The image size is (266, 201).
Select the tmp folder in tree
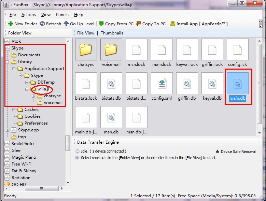coord(22,137)
